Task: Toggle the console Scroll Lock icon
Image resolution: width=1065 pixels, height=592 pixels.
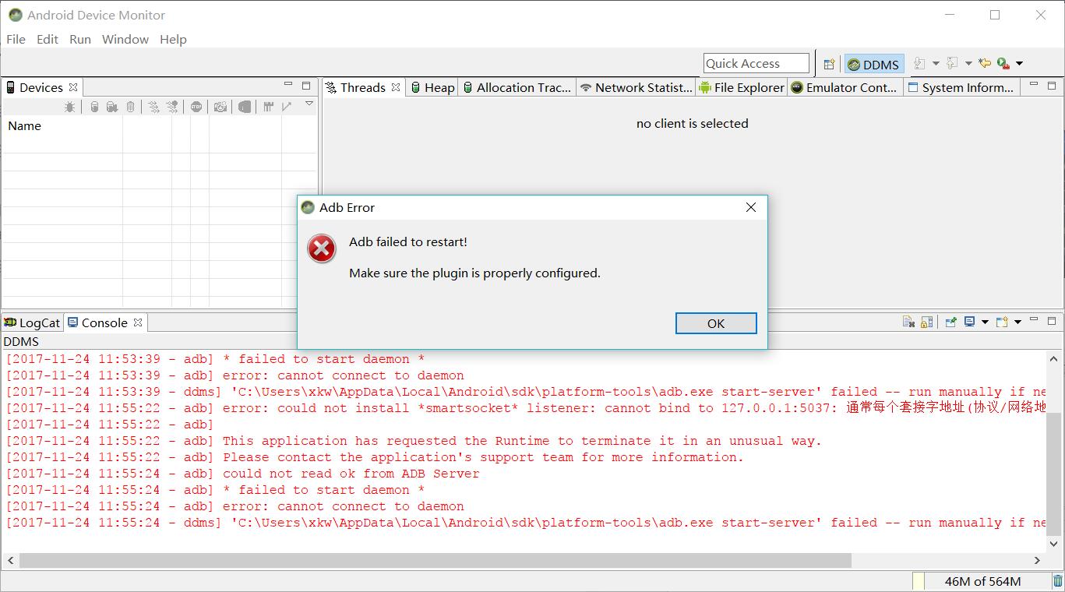Action: (926, 322)
